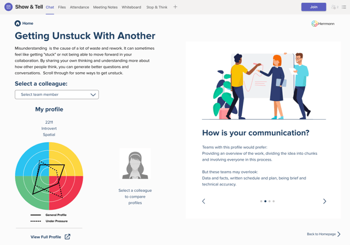This screenshot has width=350, height=245.
Task: Click the plus icon to add a tab
Action: [x=175, y=8]
